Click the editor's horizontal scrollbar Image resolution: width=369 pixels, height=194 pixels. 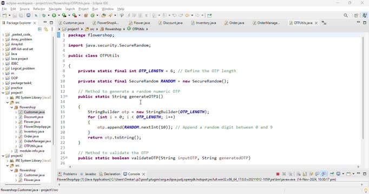click(214, 167)
